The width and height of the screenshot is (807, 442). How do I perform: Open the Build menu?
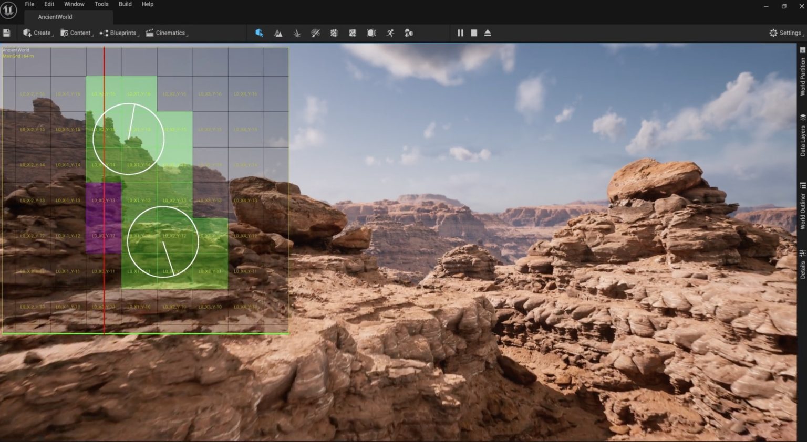125,4
